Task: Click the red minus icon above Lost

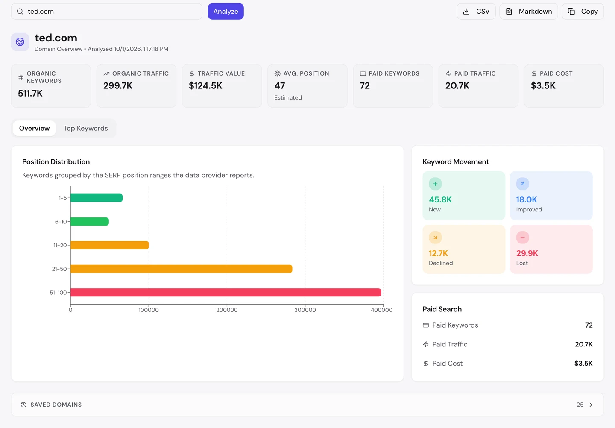Action: (522, 237)
